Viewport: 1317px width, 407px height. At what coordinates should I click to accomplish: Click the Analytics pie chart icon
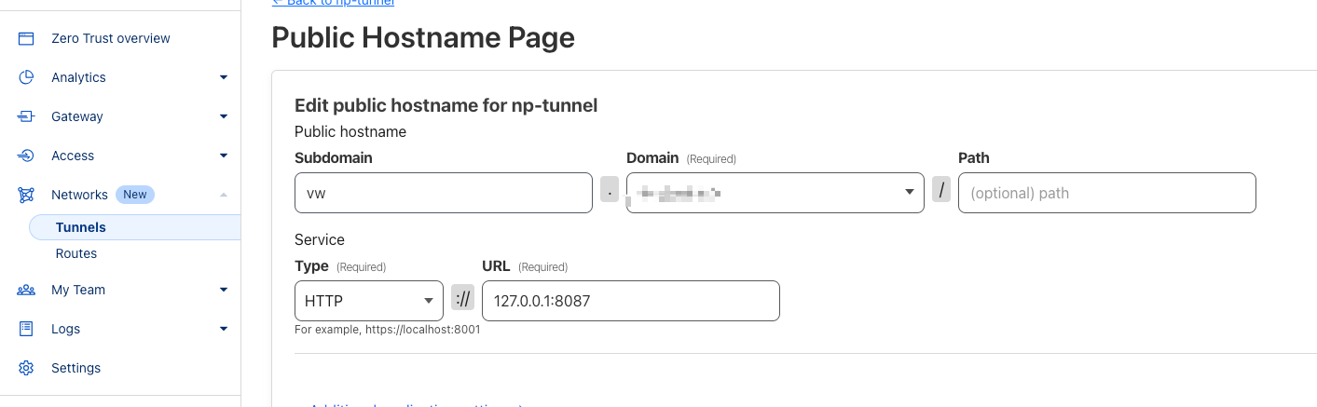click(x=26, y=77)
